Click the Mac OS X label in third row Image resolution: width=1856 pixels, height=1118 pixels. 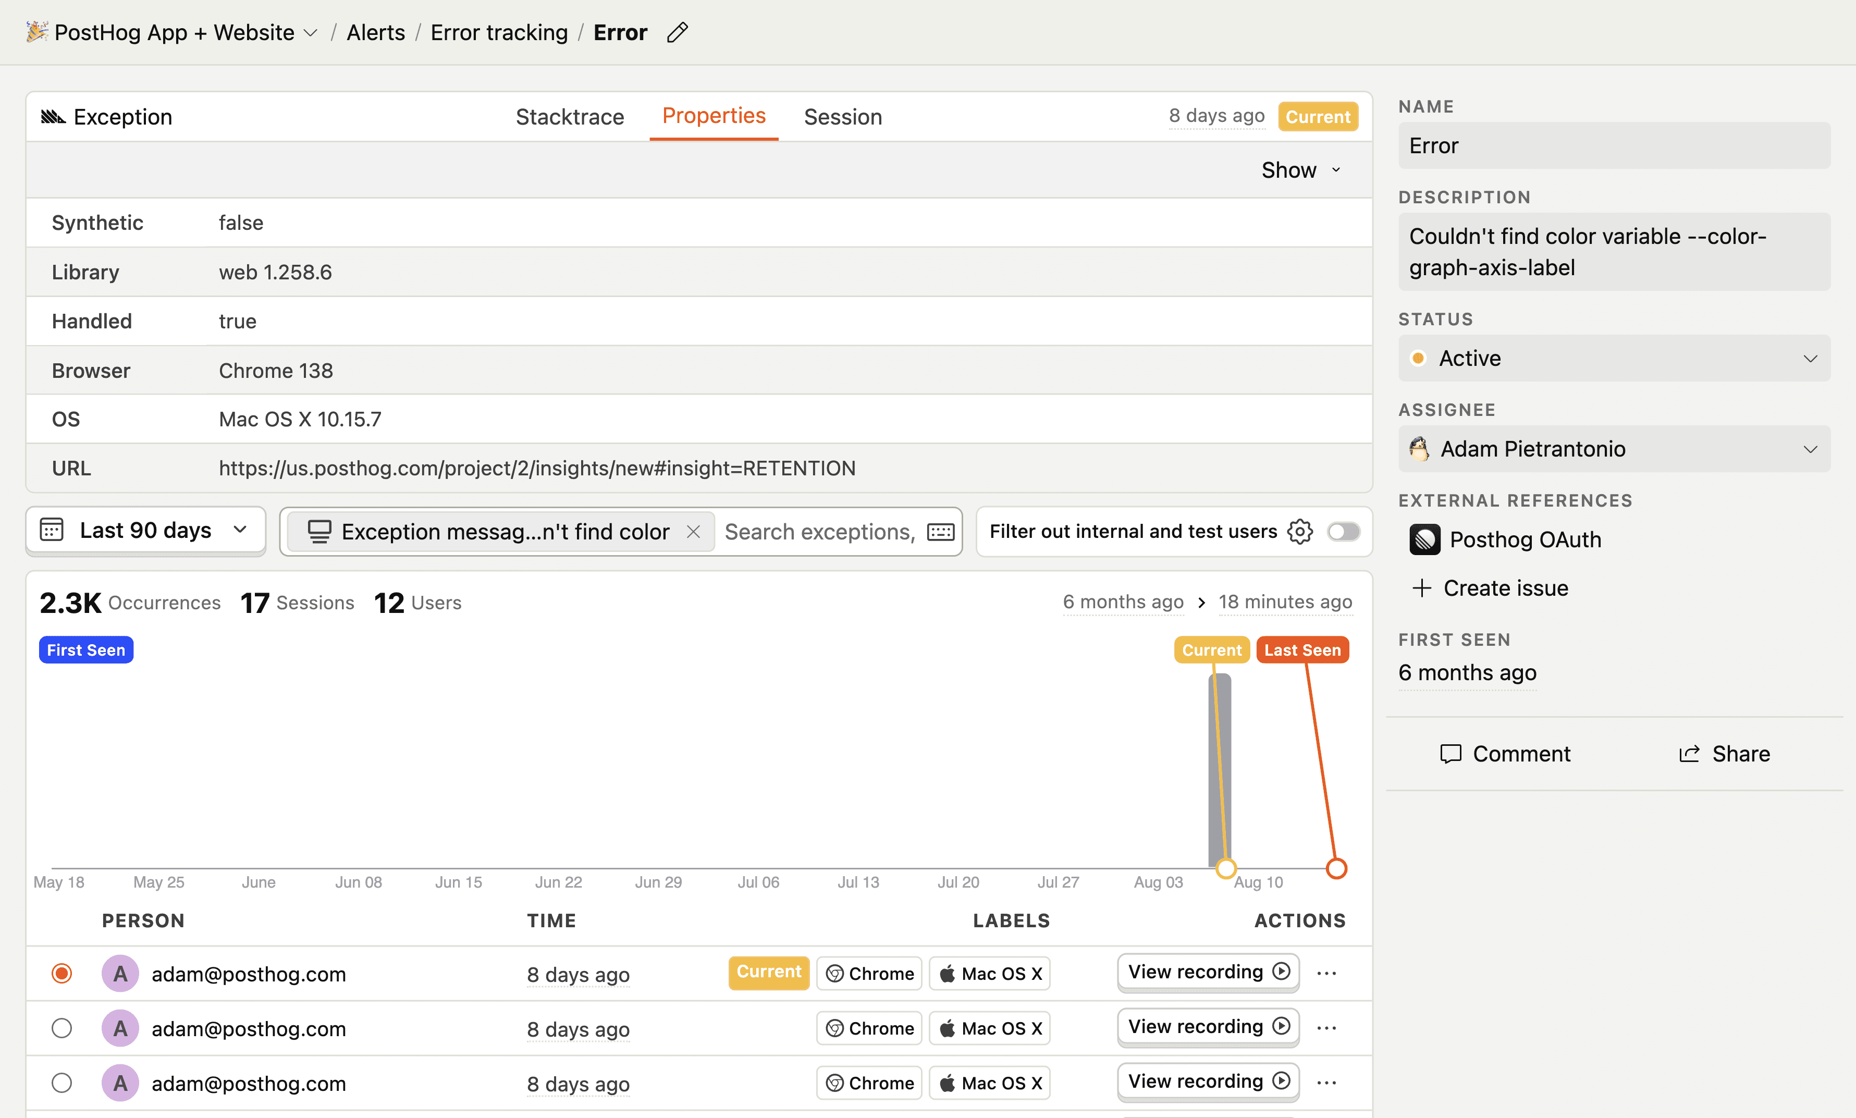(990, 1083)
